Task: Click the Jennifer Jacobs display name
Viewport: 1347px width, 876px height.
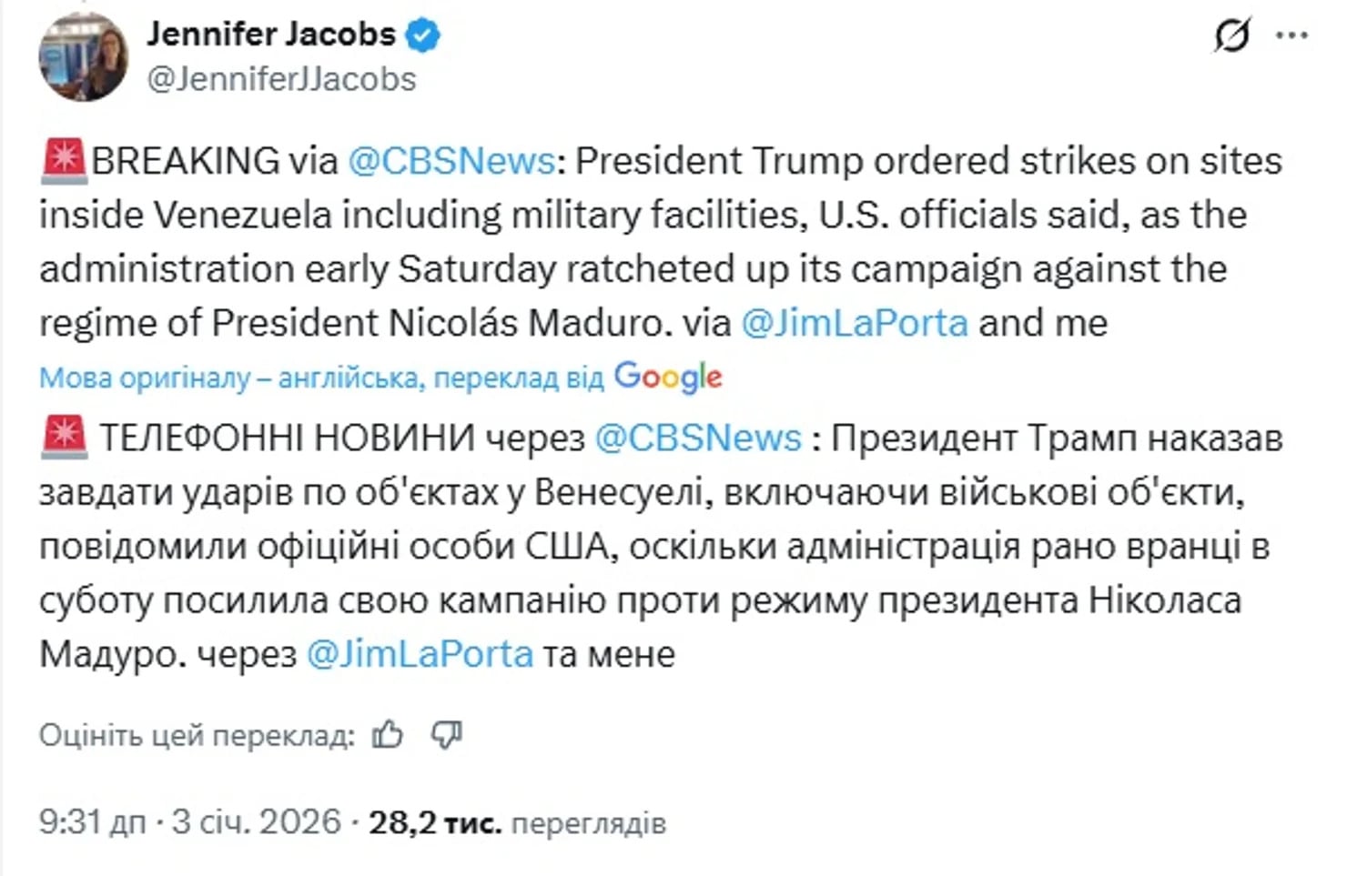Action: point(271,34)
